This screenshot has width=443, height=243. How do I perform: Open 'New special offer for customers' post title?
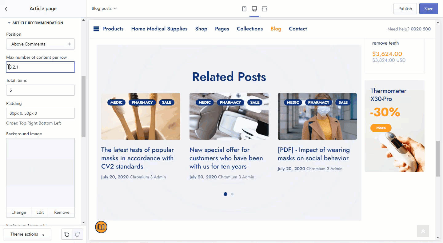[226, 158]
